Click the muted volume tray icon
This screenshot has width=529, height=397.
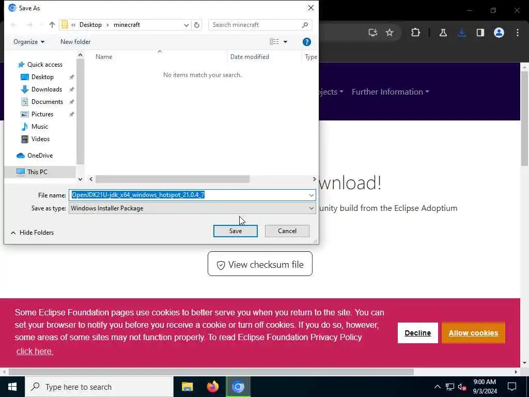pos(462,387)
